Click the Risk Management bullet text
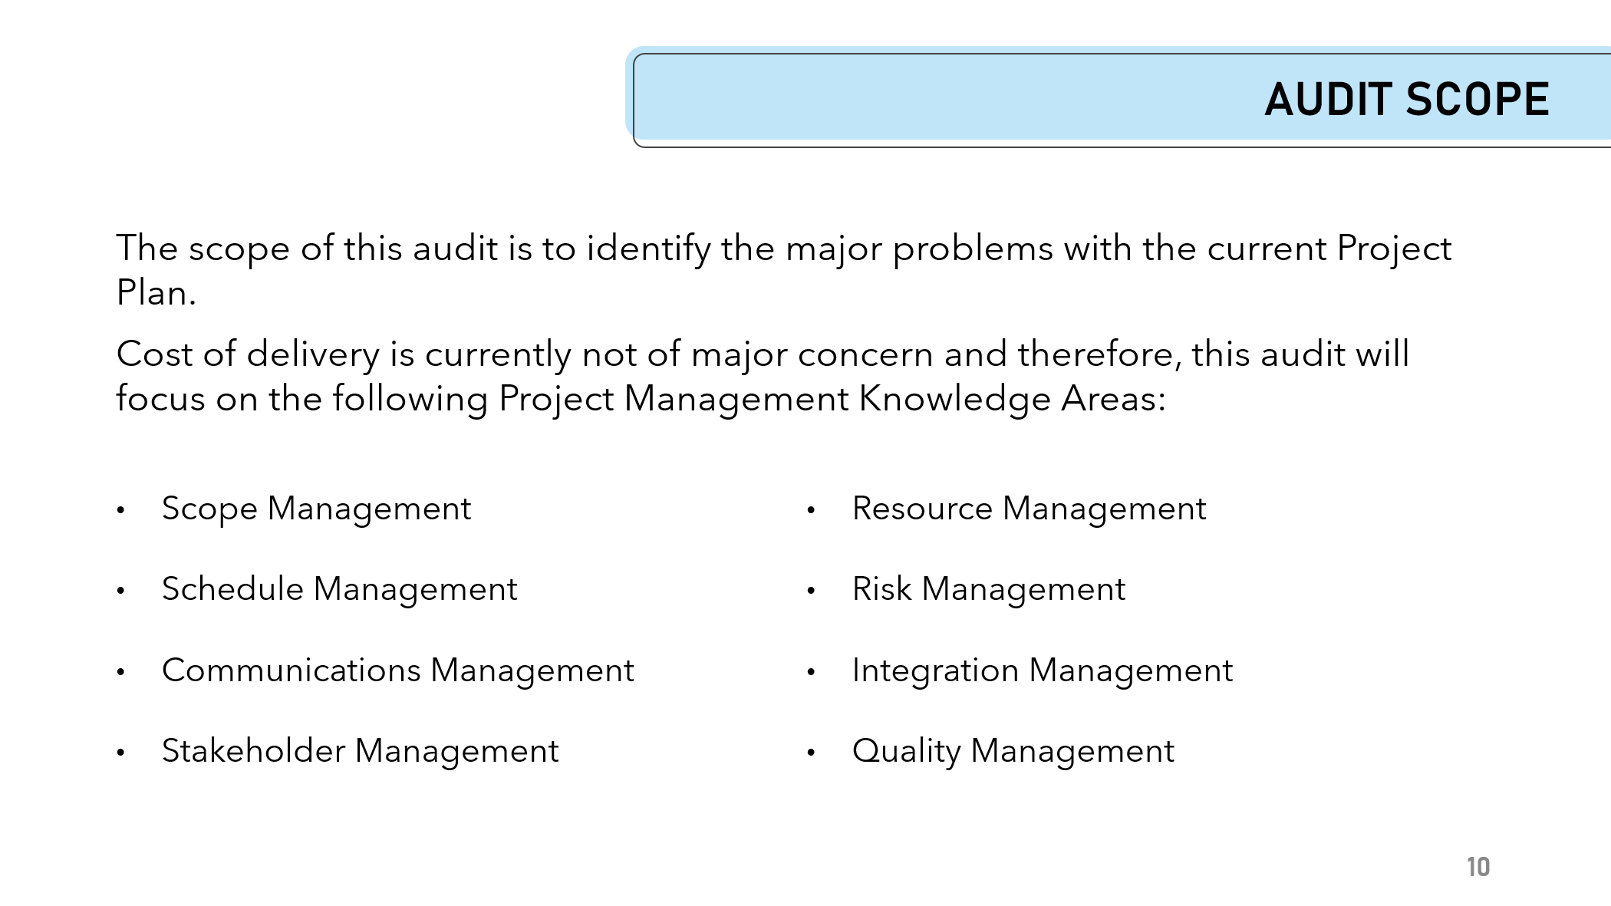This screenshot has width=1611, height=906. click(x=989, y=590)
